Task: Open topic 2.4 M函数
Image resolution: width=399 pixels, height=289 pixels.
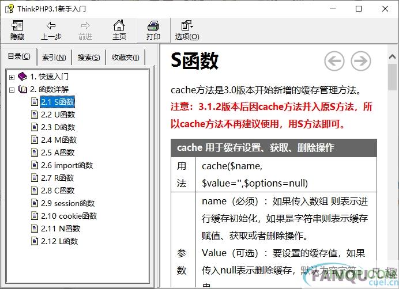Action: [x=59, y=140]
